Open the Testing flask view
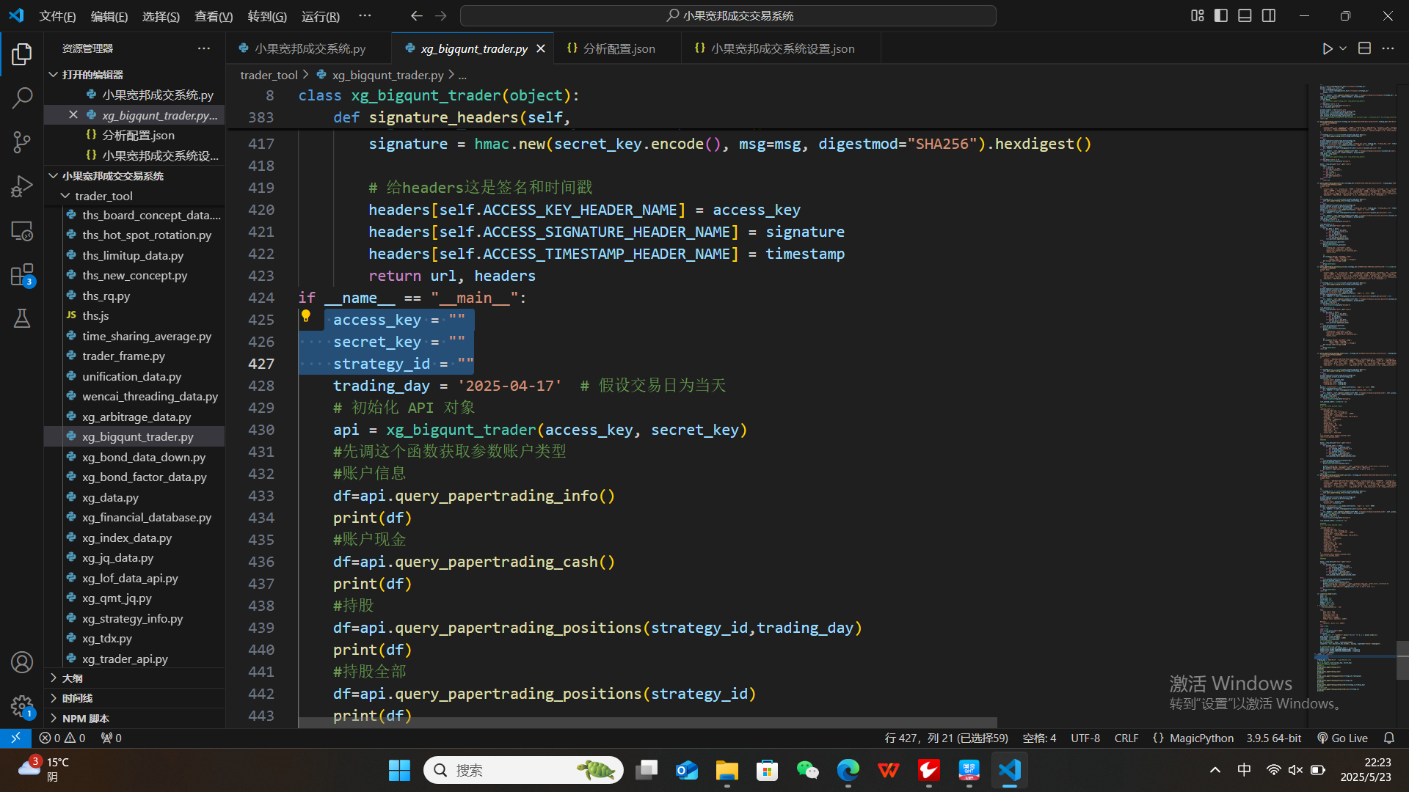This screenshot has height=792, width=1409. click(22, 318)
